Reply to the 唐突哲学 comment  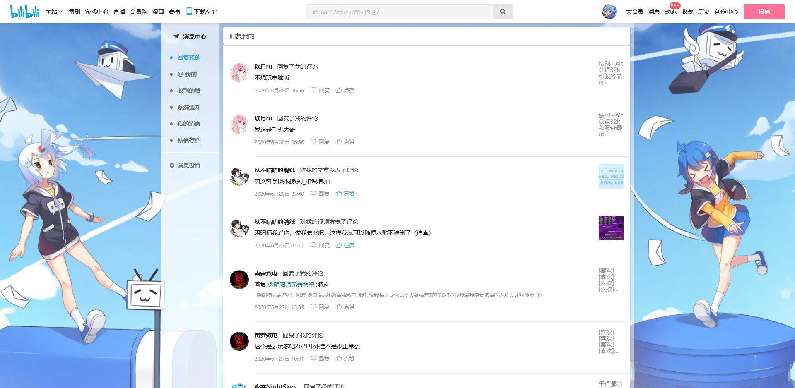(320, 194)
